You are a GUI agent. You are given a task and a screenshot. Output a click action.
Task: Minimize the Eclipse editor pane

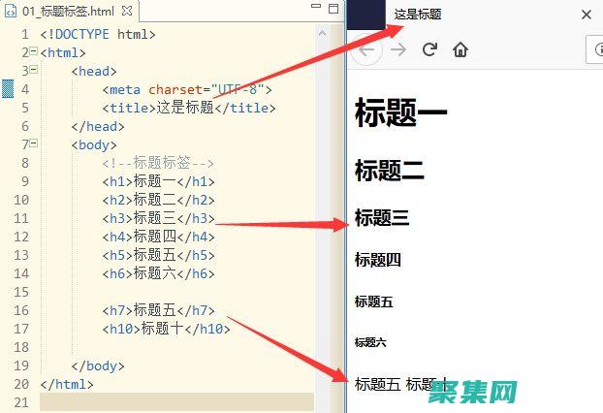click(316, 9)
